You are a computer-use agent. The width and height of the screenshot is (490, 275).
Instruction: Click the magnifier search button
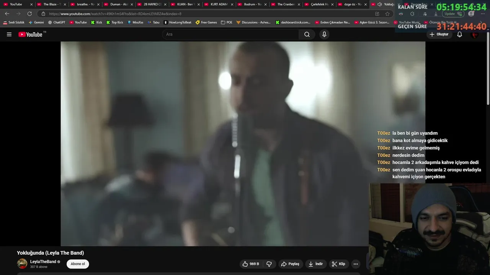[x=307, y=34]
